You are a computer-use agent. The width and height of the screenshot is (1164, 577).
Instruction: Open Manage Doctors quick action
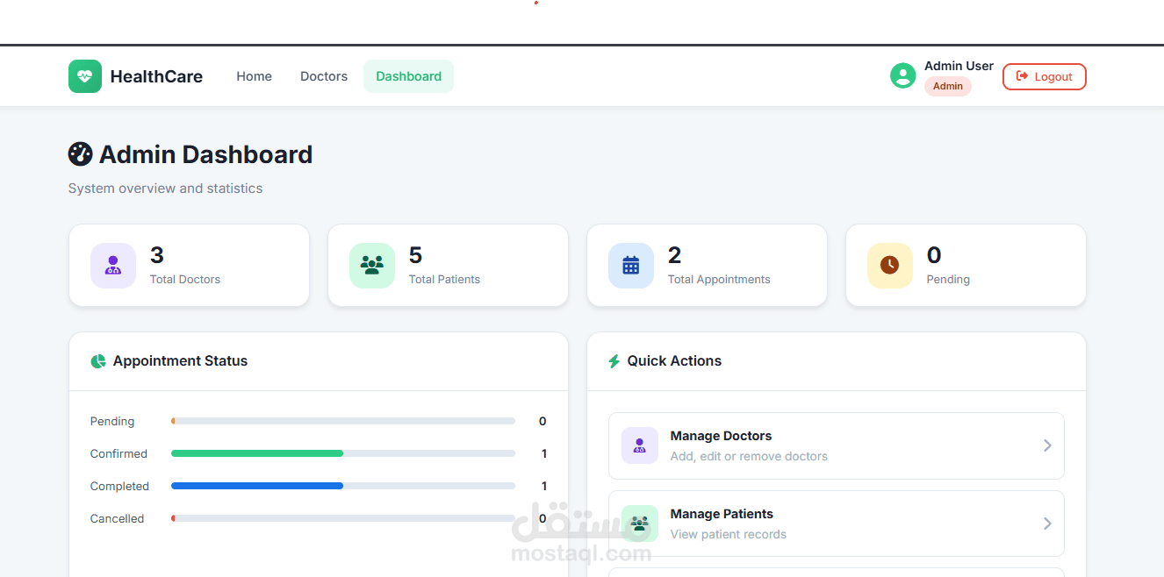pyautogui.click(x=837, y=445)
